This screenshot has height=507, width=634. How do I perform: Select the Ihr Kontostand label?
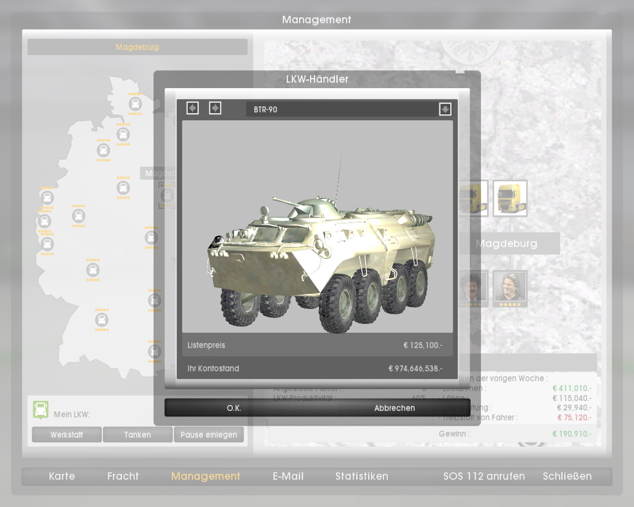point(213,368)
